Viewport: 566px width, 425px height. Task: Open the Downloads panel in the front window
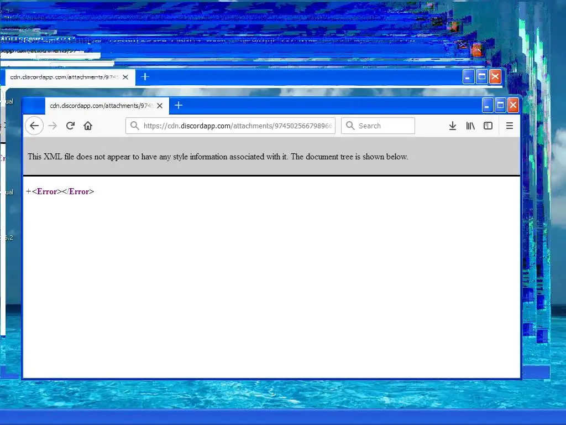point(453,126)
